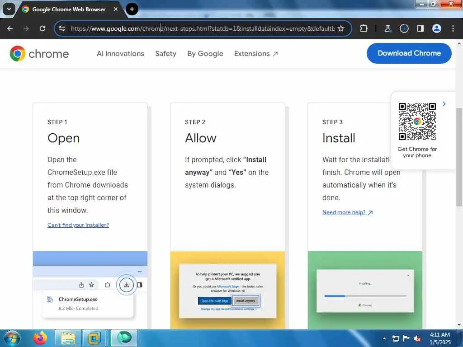This screenshot has height=347, width=463.
Task: Open the Action Center flag icon
Action: (x=406, y=338)
